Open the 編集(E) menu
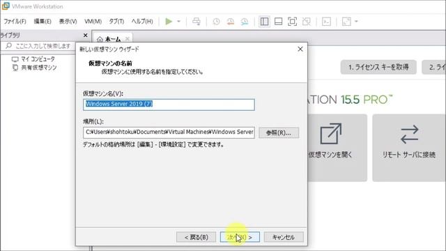Screen dimensions: 446x251 point(43,22)
